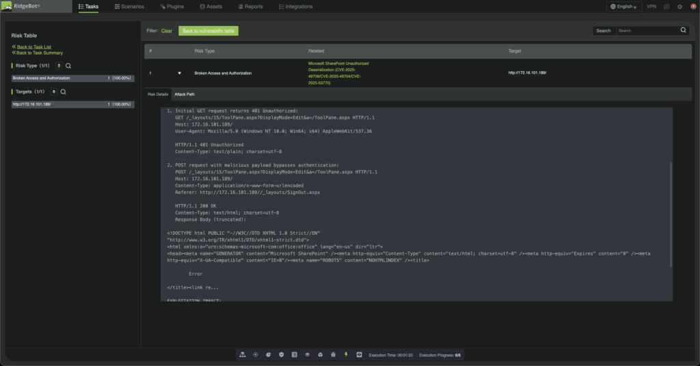The image size is (700, 366).
Task: Click the risk details vertical scrollbar
Action: coord(671,215)
